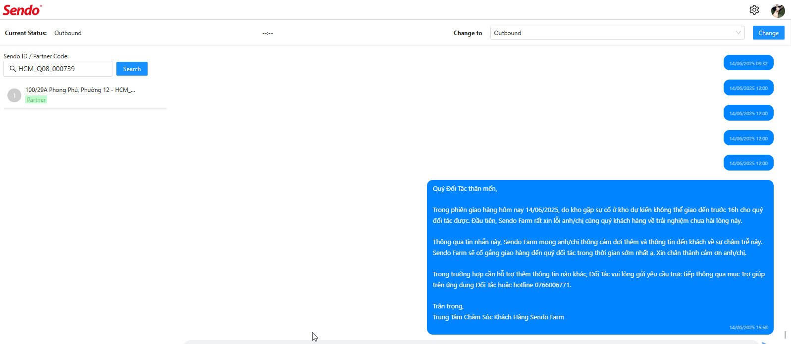The height and width of the screenshot is (344, 791).
Task: Expand the Change to status dropdown
Action: point(617,33)
